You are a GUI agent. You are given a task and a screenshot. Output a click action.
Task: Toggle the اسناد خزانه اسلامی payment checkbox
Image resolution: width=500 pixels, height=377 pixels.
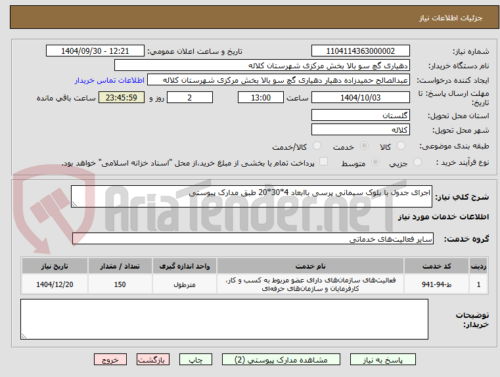[x=324, y=162]
